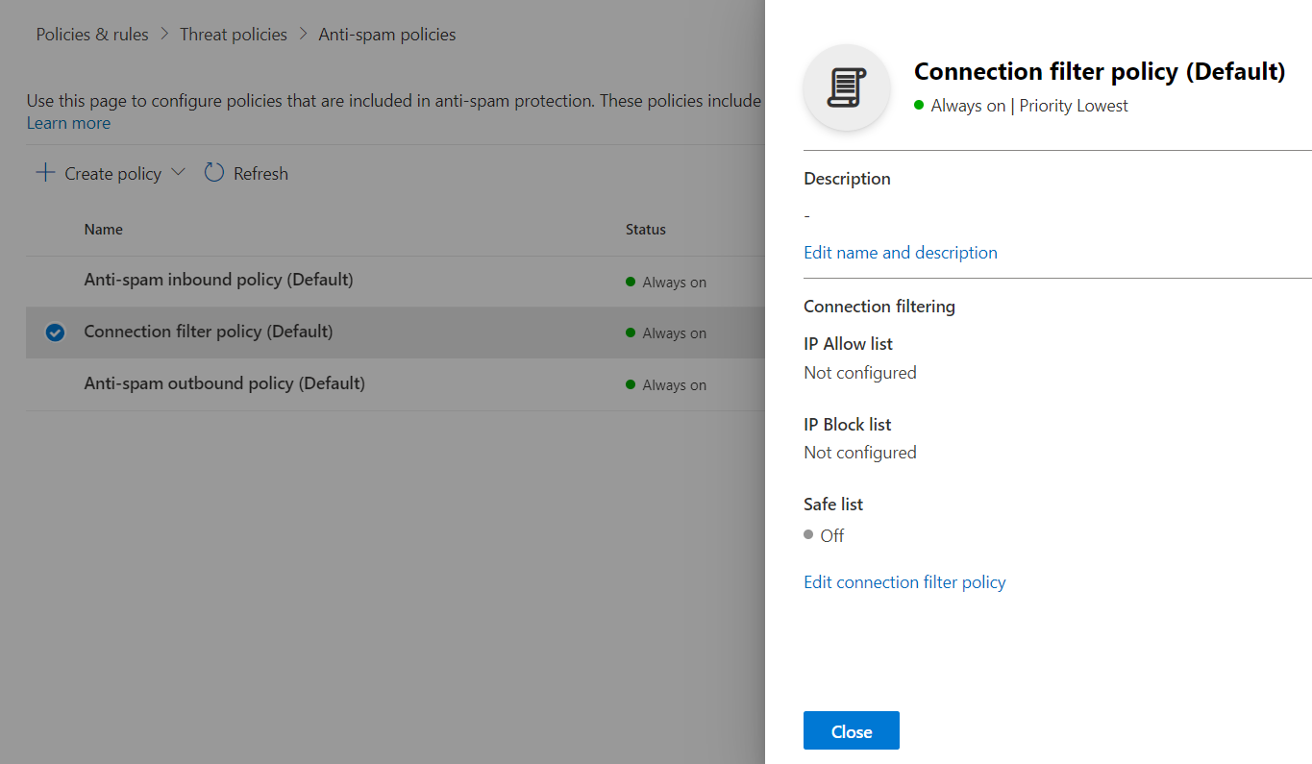The image size is (1312, 764).
Task: Click the green dot for Anti-spam inbound policy
Action: 631,282
